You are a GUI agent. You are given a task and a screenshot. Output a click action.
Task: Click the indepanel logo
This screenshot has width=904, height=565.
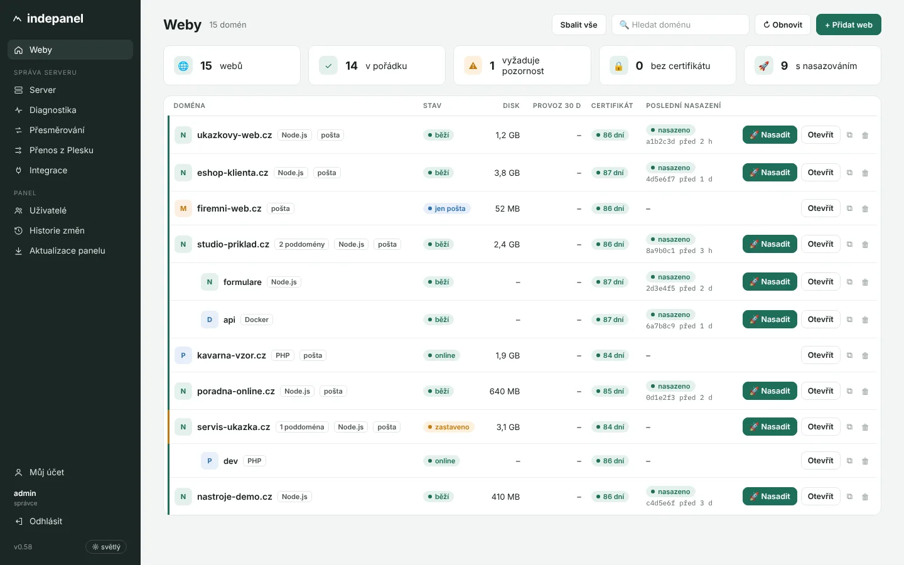[48, 19]
